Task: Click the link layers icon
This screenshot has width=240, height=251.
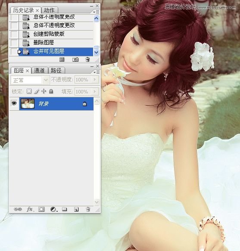Action: coord(18,209)
